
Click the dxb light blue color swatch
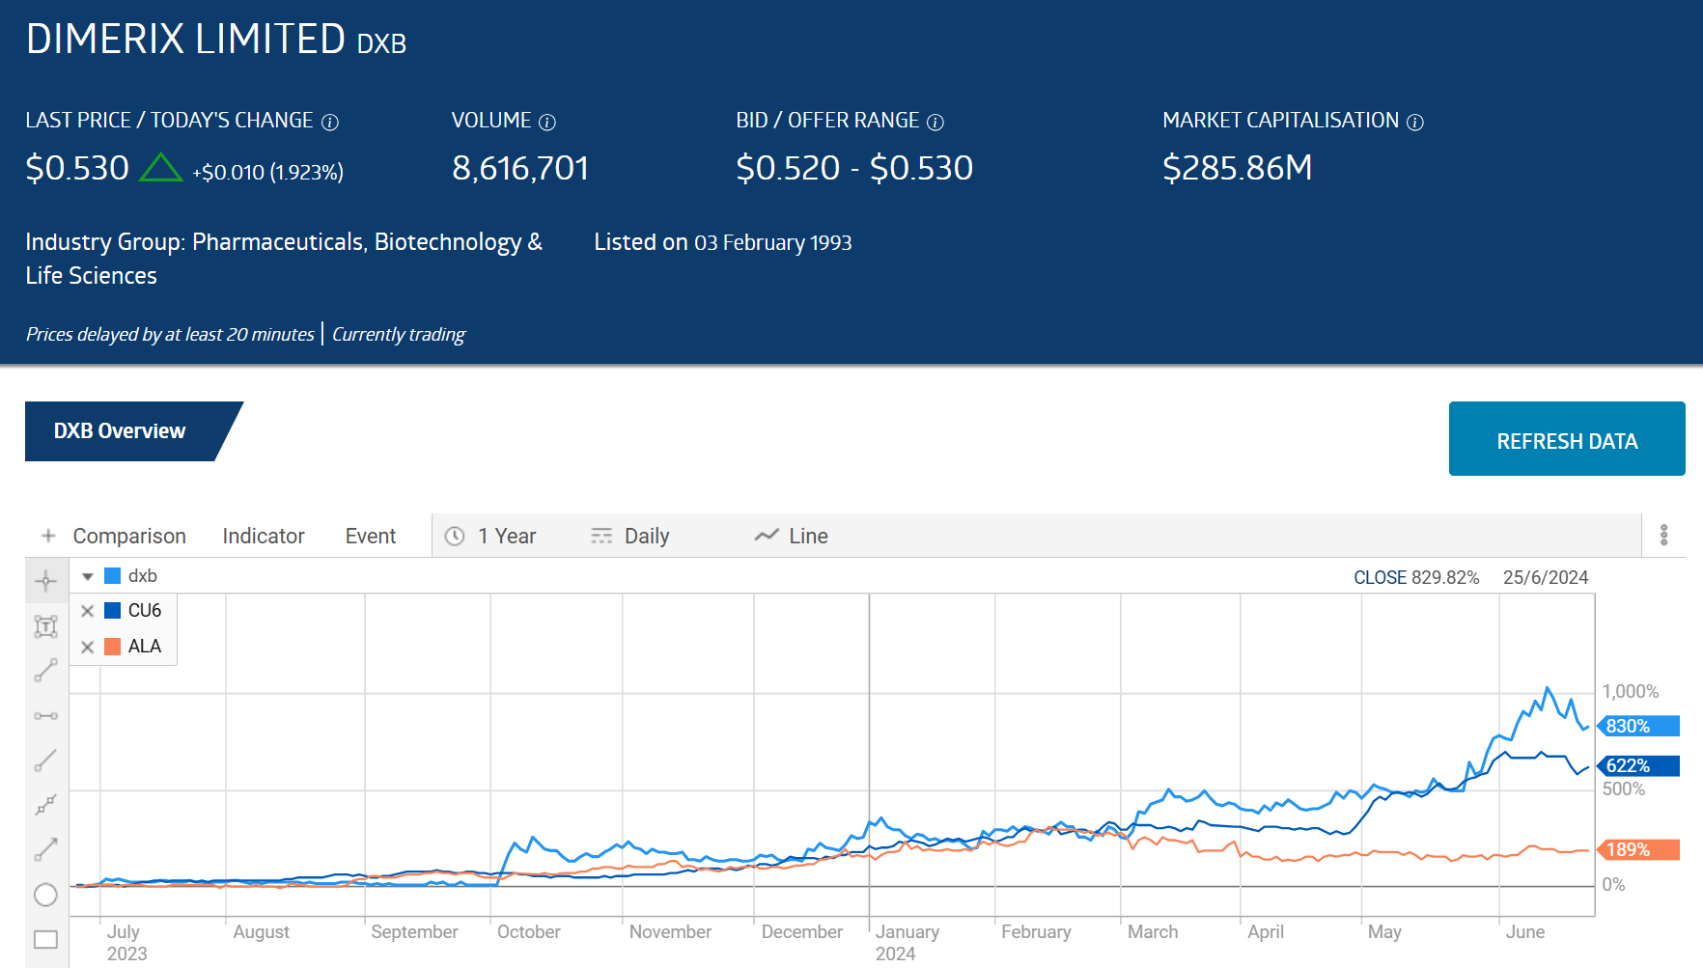pyautogui.click(x=113, y=576)
